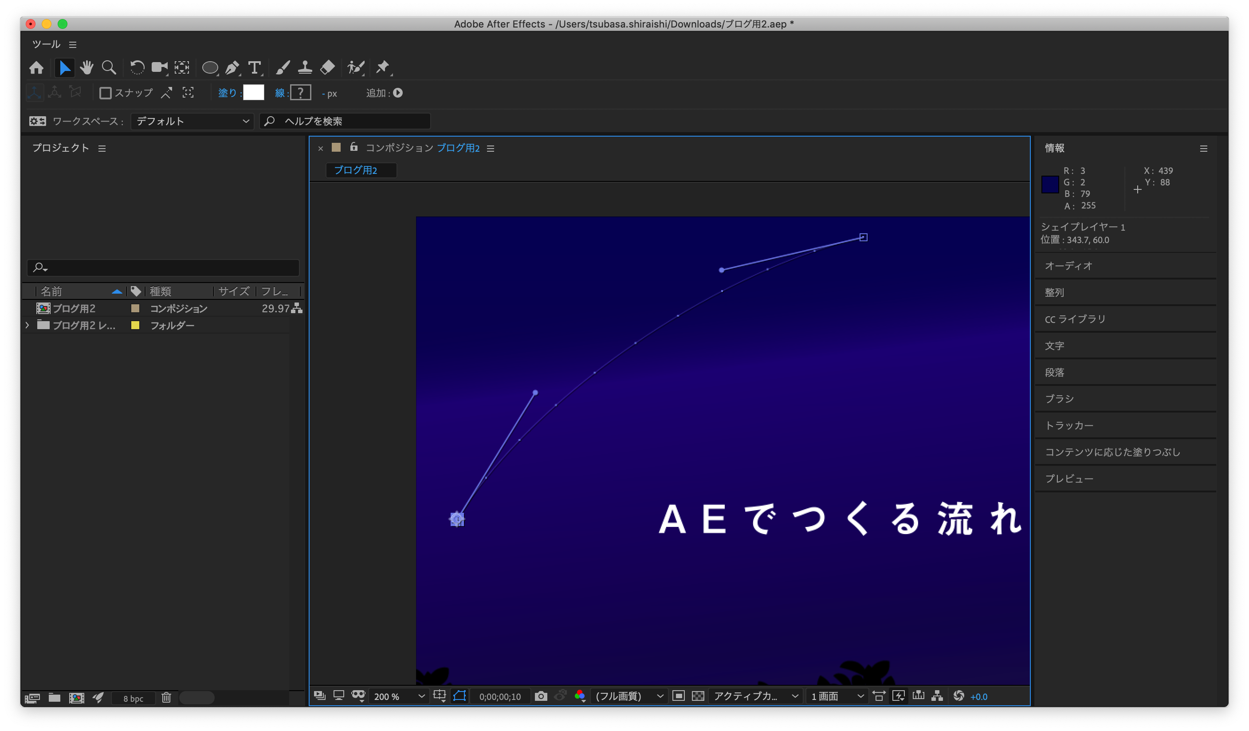Click the 8 bpc color depth button
This screenshot has width=1249, height=731.
pos(133,698)
